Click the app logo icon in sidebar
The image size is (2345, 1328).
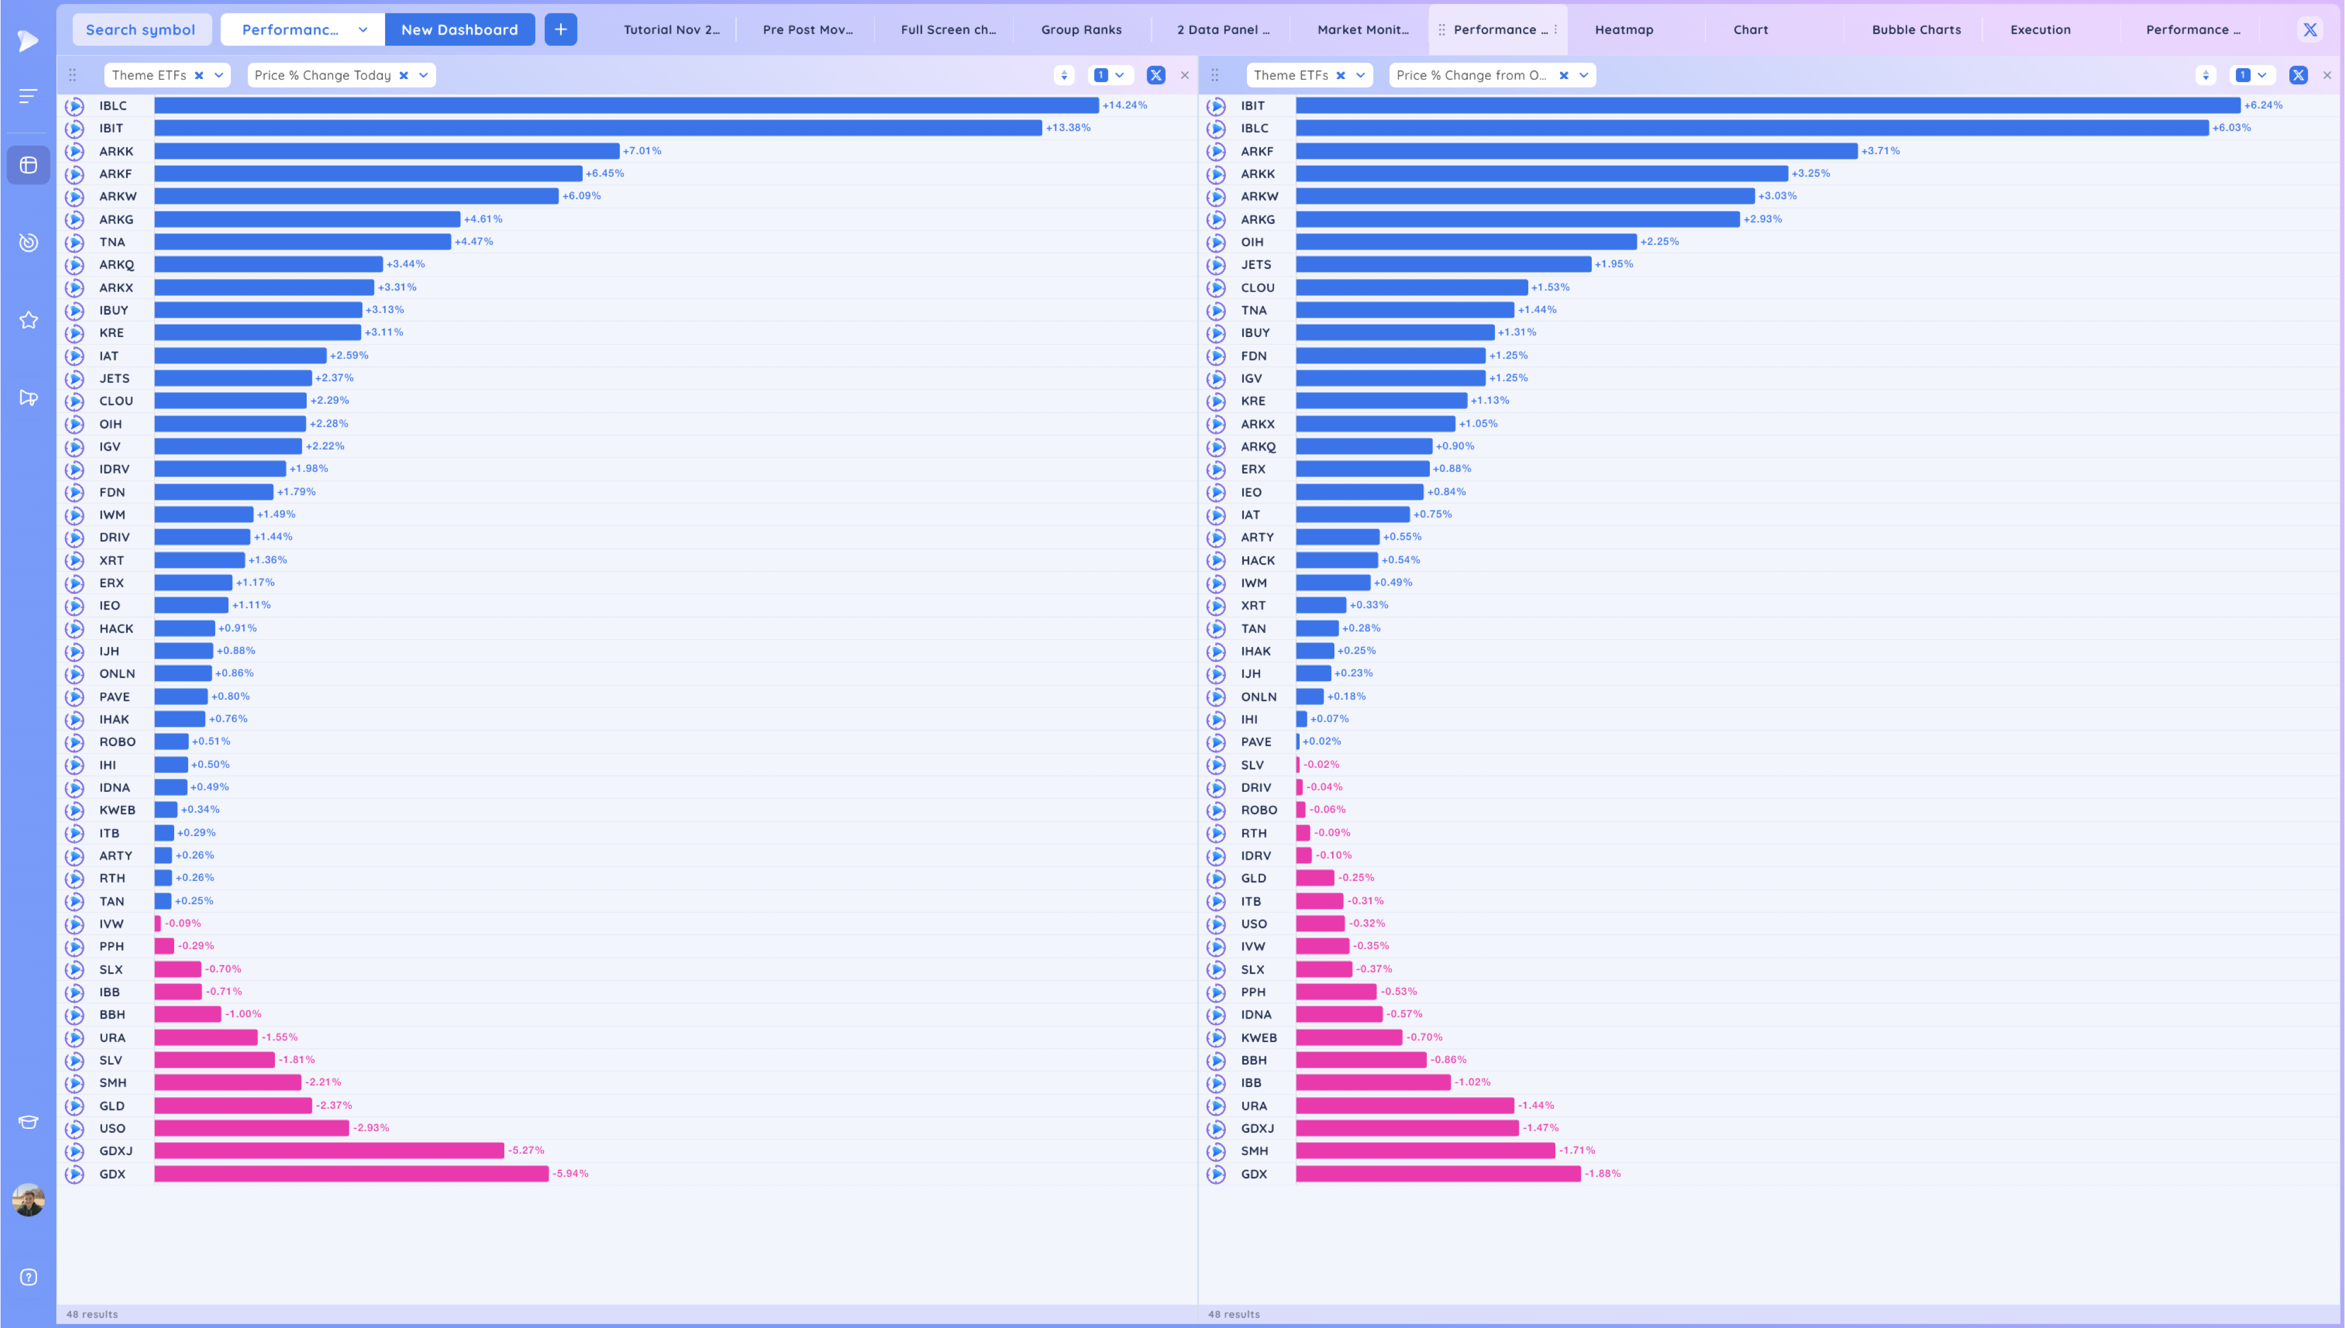pos(28,40)
